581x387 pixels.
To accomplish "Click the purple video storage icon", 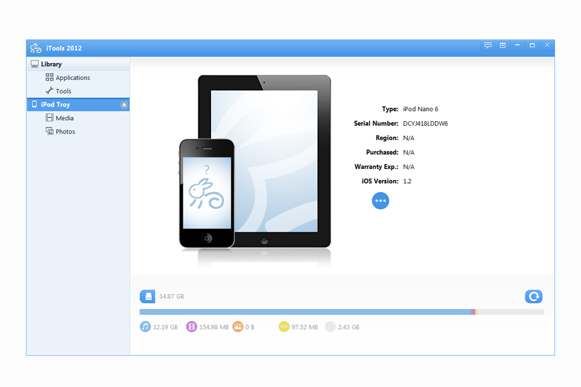I will click(x=192, y=327).
